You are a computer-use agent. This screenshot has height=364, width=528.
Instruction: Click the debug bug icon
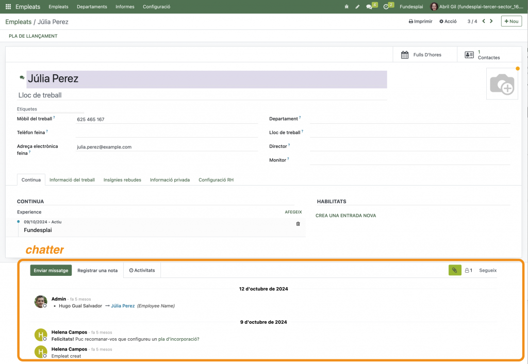(346, 7)
